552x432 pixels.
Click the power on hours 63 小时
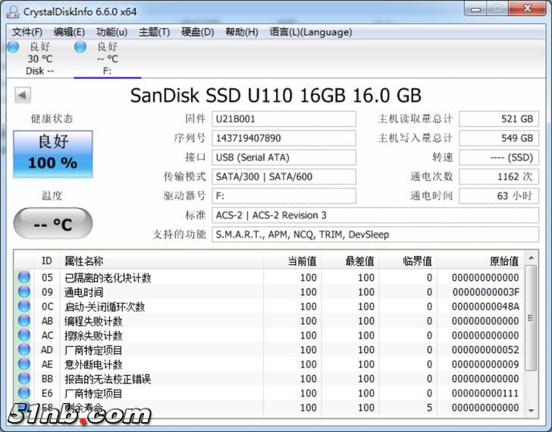499,196
